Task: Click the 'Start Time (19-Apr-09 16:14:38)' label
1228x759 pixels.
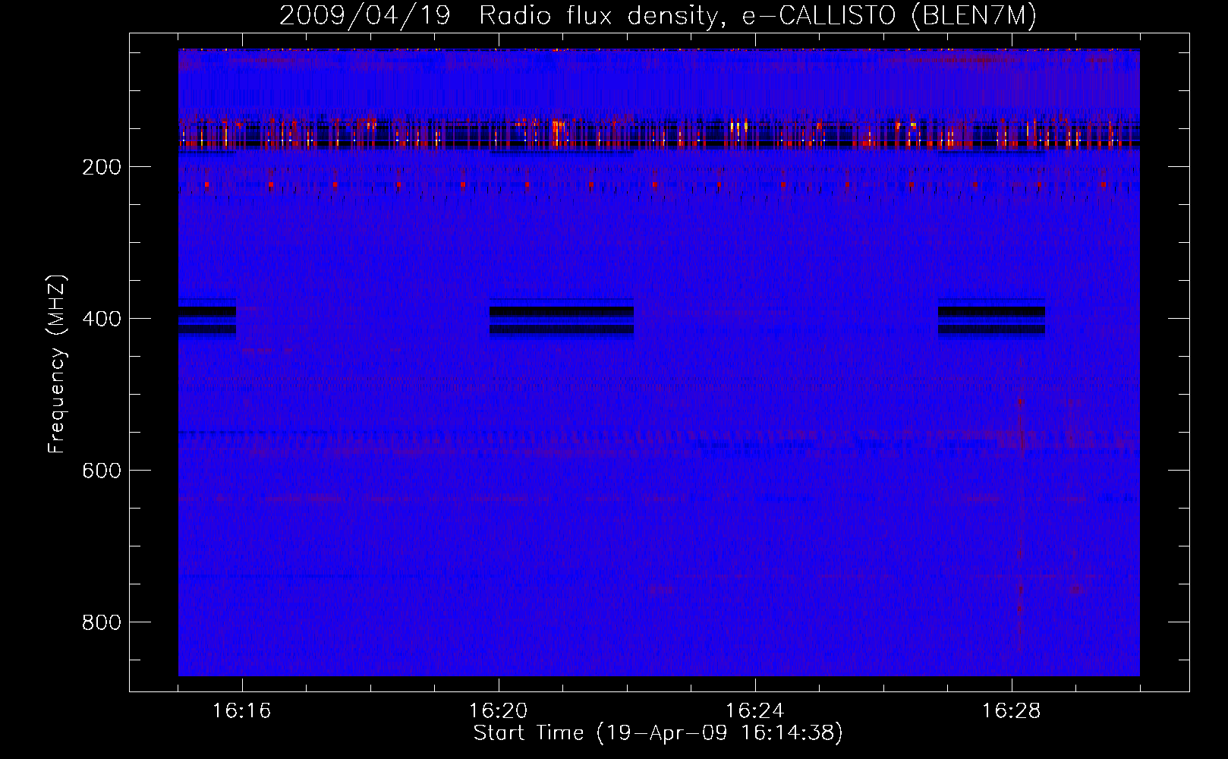Action: [x=658, y=732]
